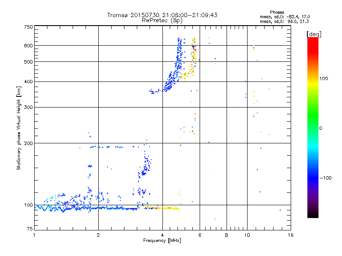Click the colorbar 0 tick label
This screenshot has height=256, width=342.
coord(321,128)
